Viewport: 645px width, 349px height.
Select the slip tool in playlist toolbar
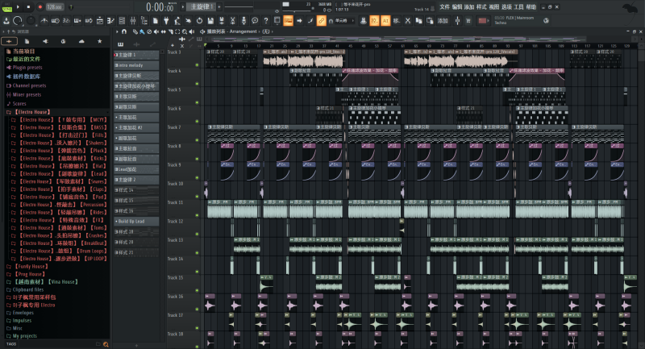tap(164, 31)
